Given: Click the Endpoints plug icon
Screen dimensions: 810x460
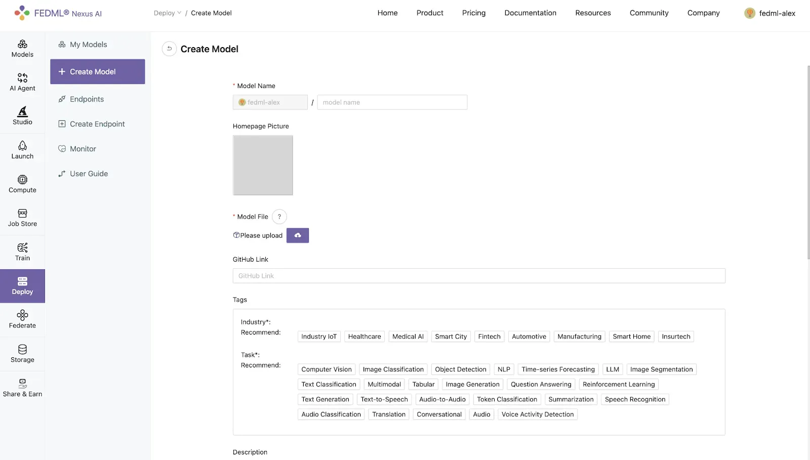Looking at the screenshot, I should (x=62, y=99).
